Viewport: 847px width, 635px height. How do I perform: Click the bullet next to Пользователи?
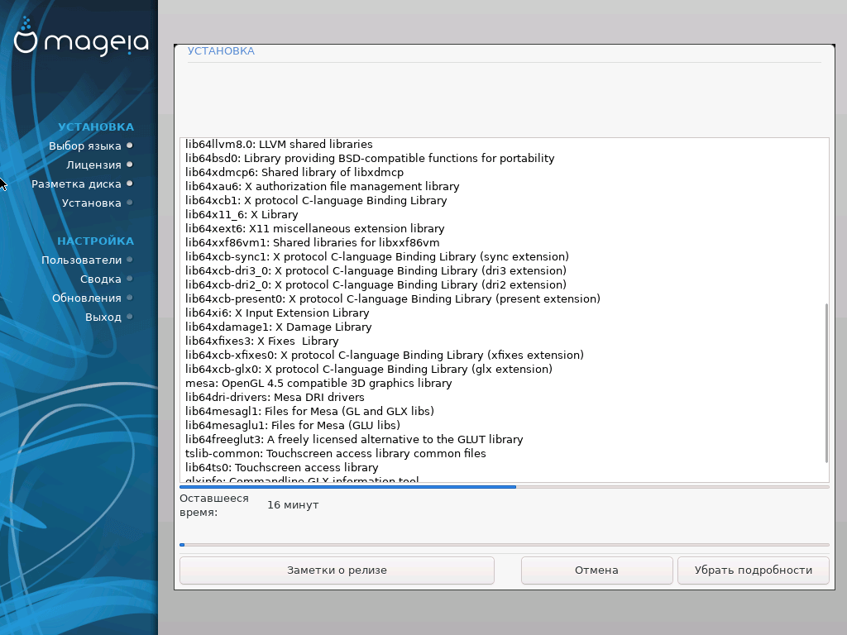pos(130,260)
